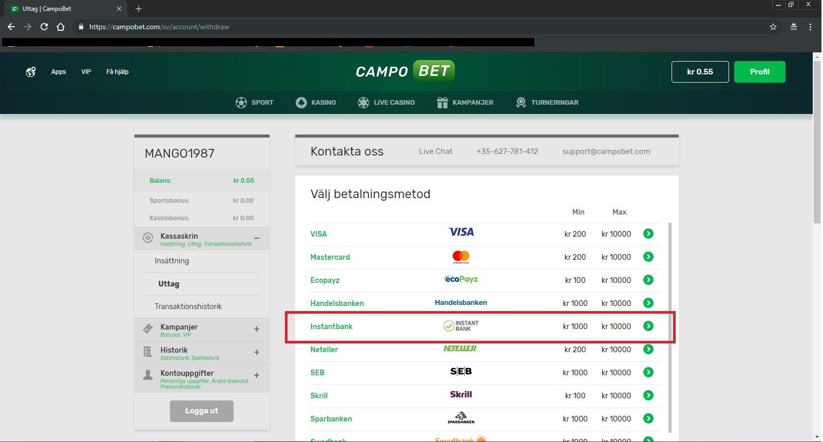Click the green arrow in Mastercard row
The width and height of the screenshot is (823, 442).
(x=648, y=257)
